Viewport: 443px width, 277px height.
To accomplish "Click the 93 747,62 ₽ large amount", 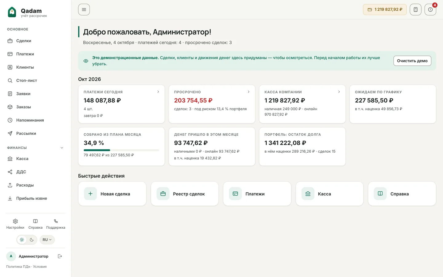I will pyautogui.click(x=191, y=143).
